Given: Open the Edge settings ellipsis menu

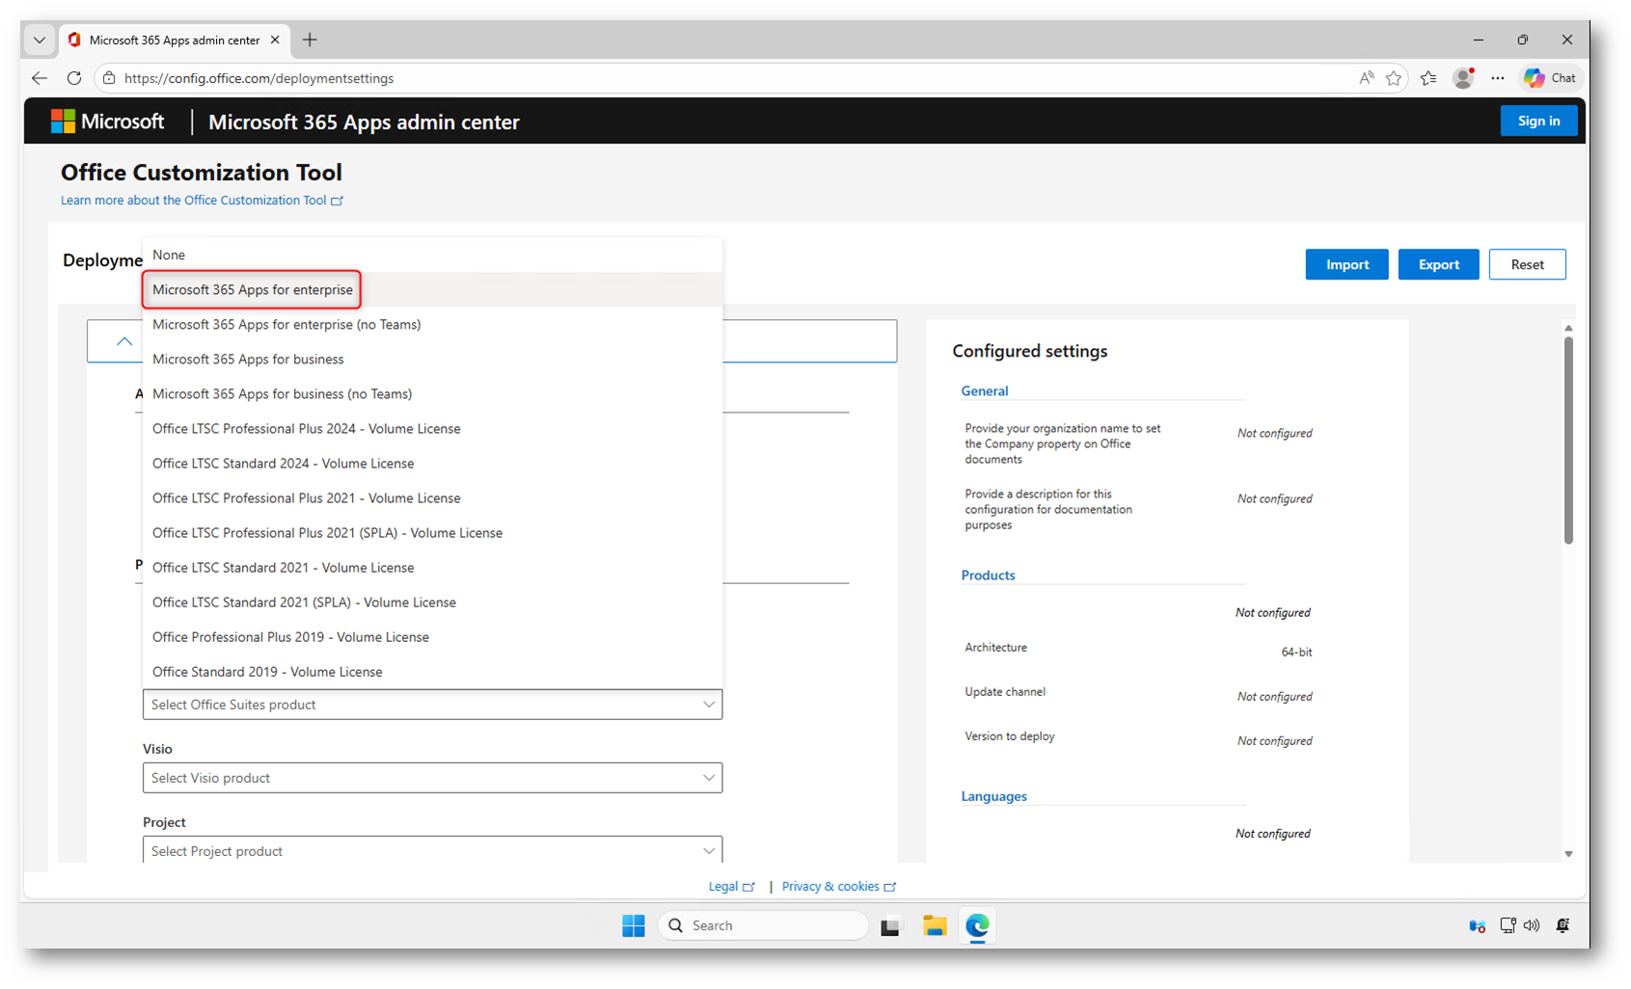Looking at the screenshot, I should (x=1497, y=78).
